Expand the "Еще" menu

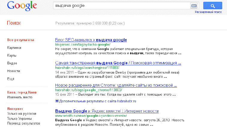11,79
